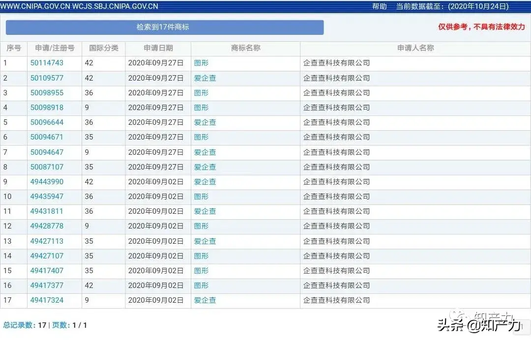Viewport: 531px width, 342px height.
Task: Open application number 49435947
Action: point(47,197)
